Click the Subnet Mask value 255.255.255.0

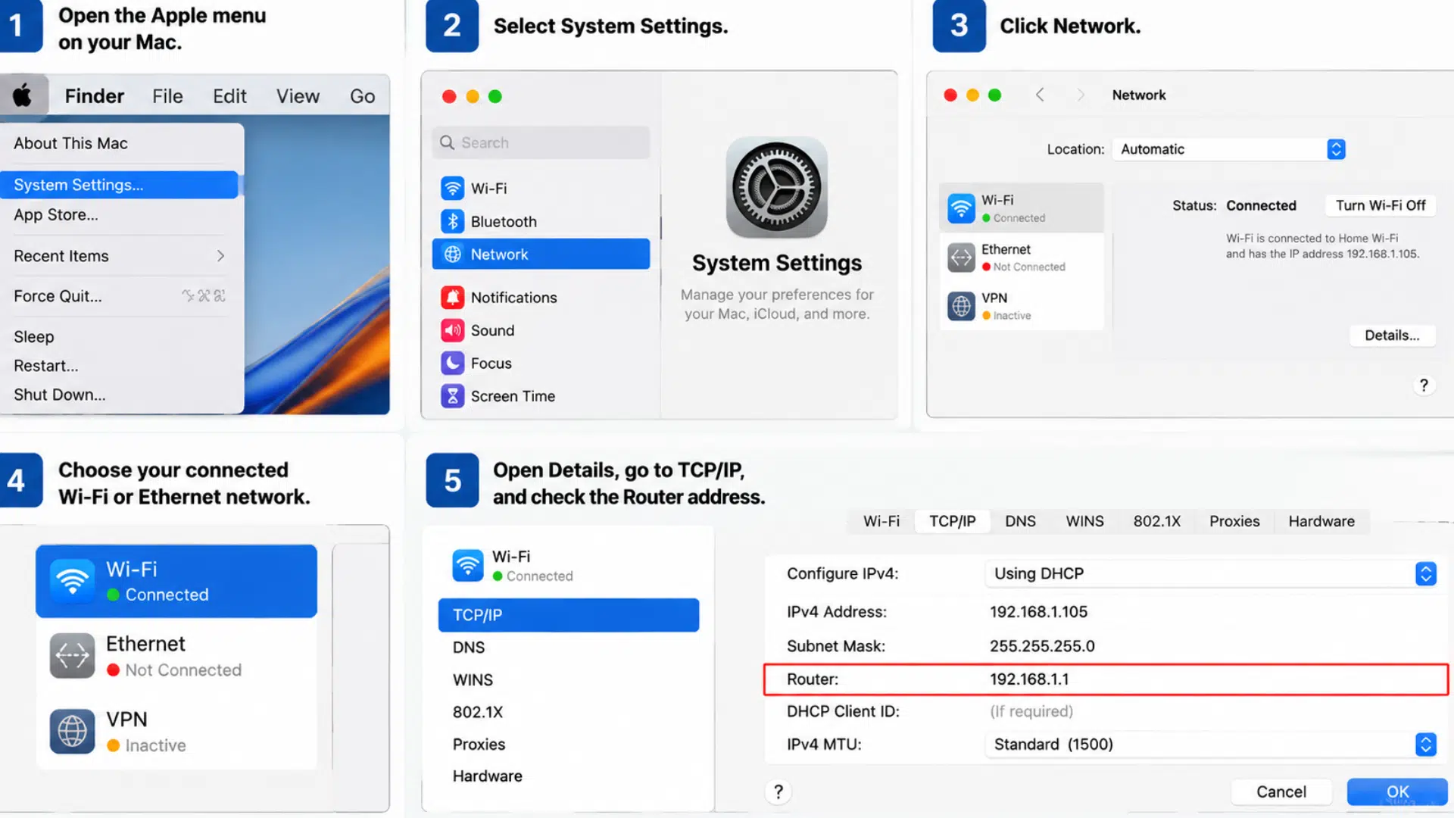point(1042,646)
